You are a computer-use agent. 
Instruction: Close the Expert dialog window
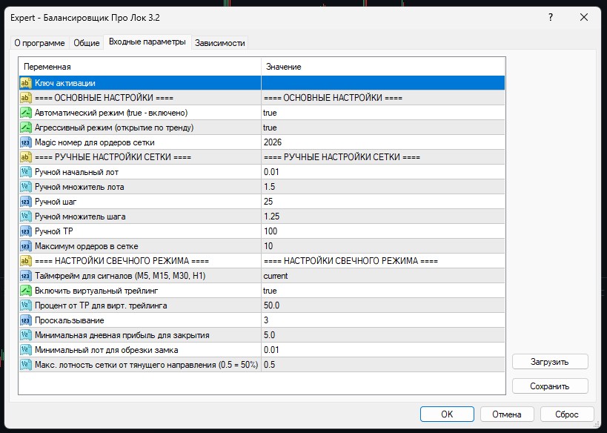(x=584, y=17)
